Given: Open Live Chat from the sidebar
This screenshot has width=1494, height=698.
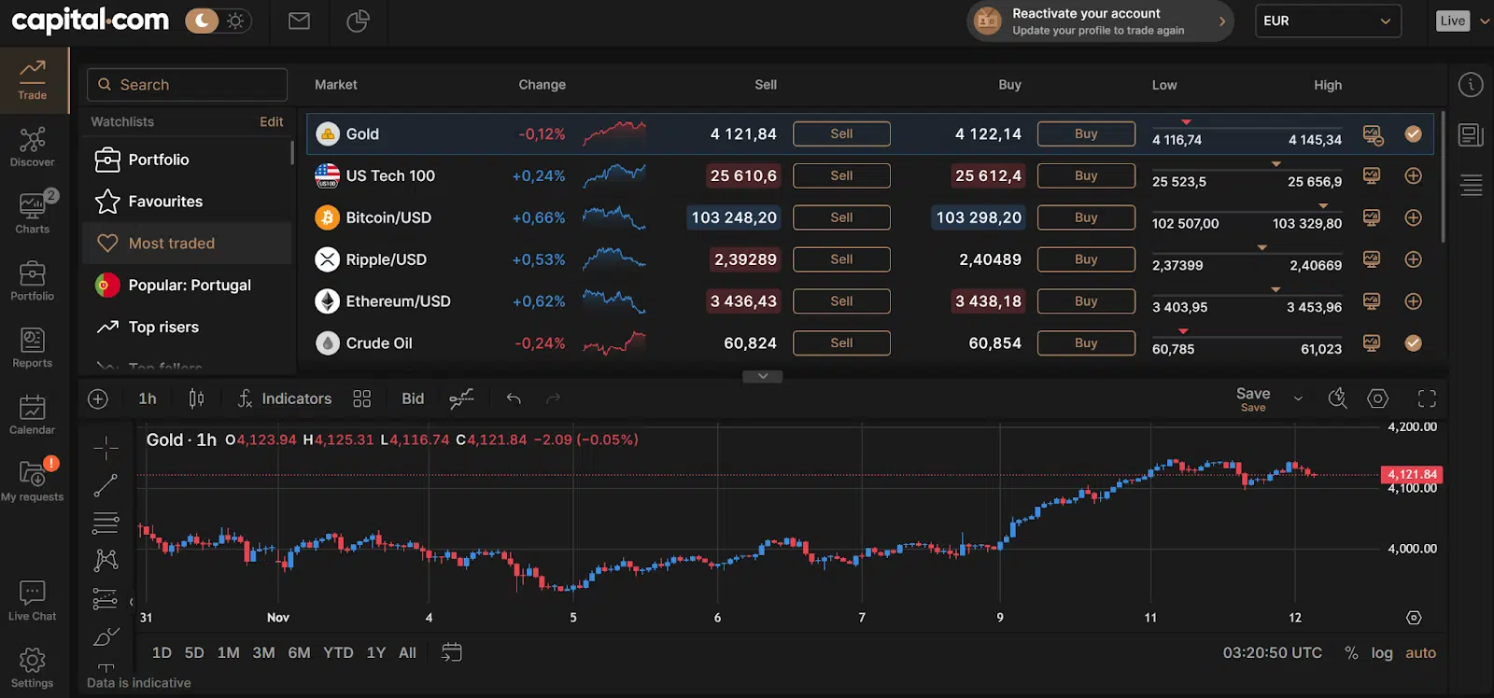Looking at the screenshot, I should pos(32,600).
